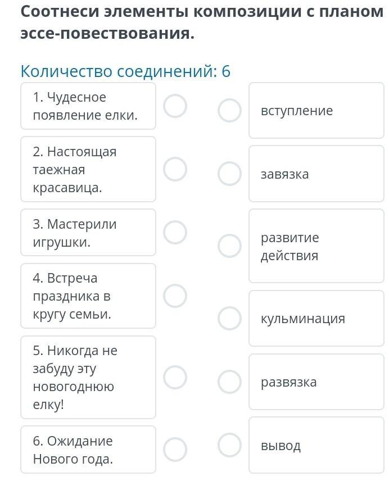The height and width of the screenshot is (490, 389).
Task: Select the connector circle beside «3. Мастерили игрушки»
Action: click(x=175, y=232)
